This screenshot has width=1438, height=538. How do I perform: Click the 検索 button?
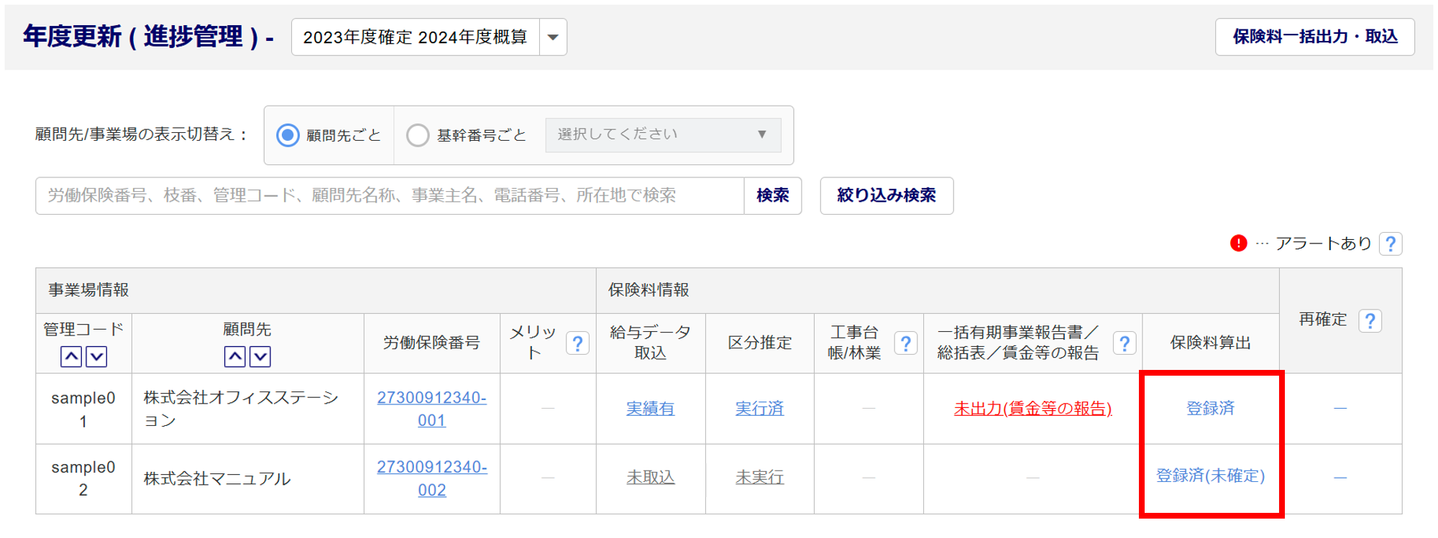pos(772,195)
